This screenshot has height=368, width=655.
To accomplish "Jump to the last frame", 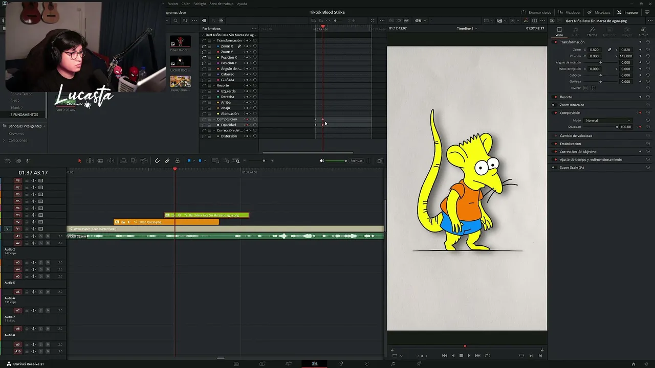I will [x=477, y=356].
